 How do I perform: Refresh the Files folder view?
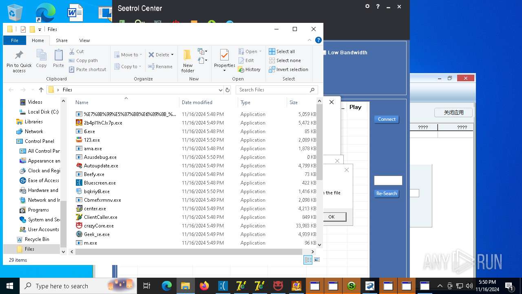(228, 90)
